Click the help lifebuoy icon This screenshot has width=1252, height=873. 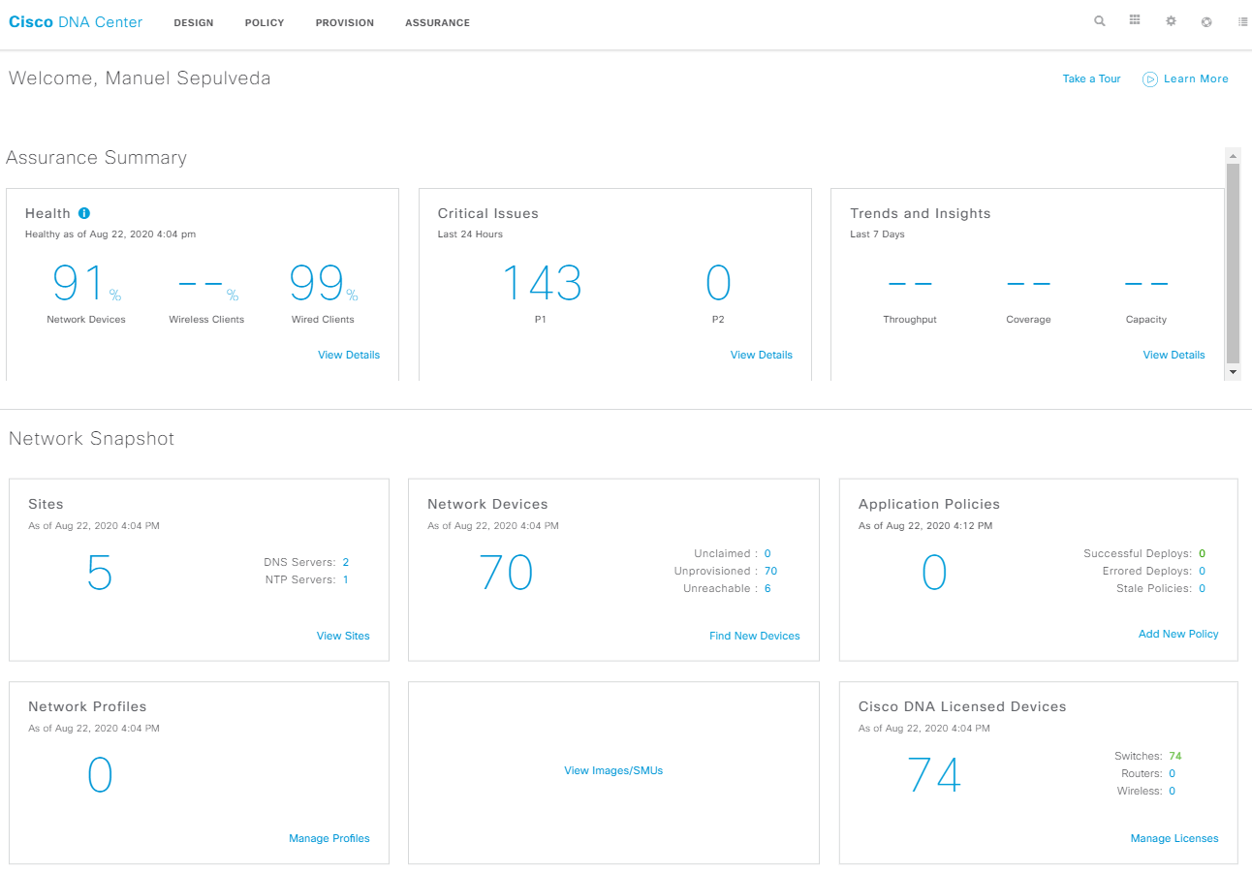[1206, 21]
